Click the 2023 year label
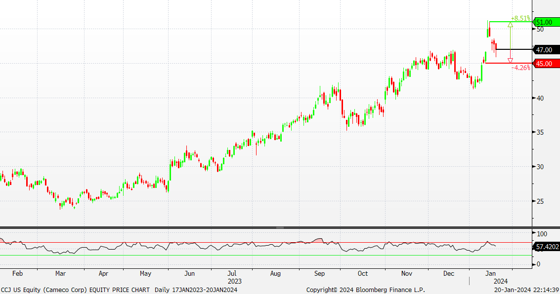560x294 pixels. coord(234,281)
